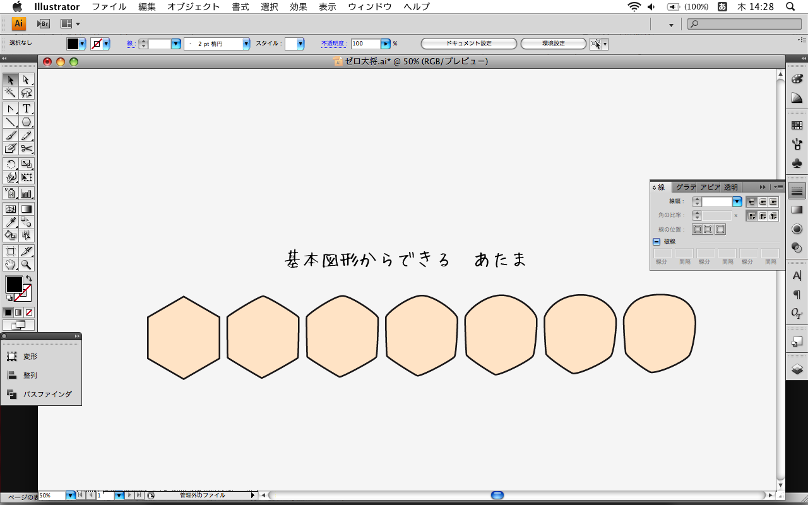
Task: Open the fill color dropdown in control bar
Action: point(82,44)
